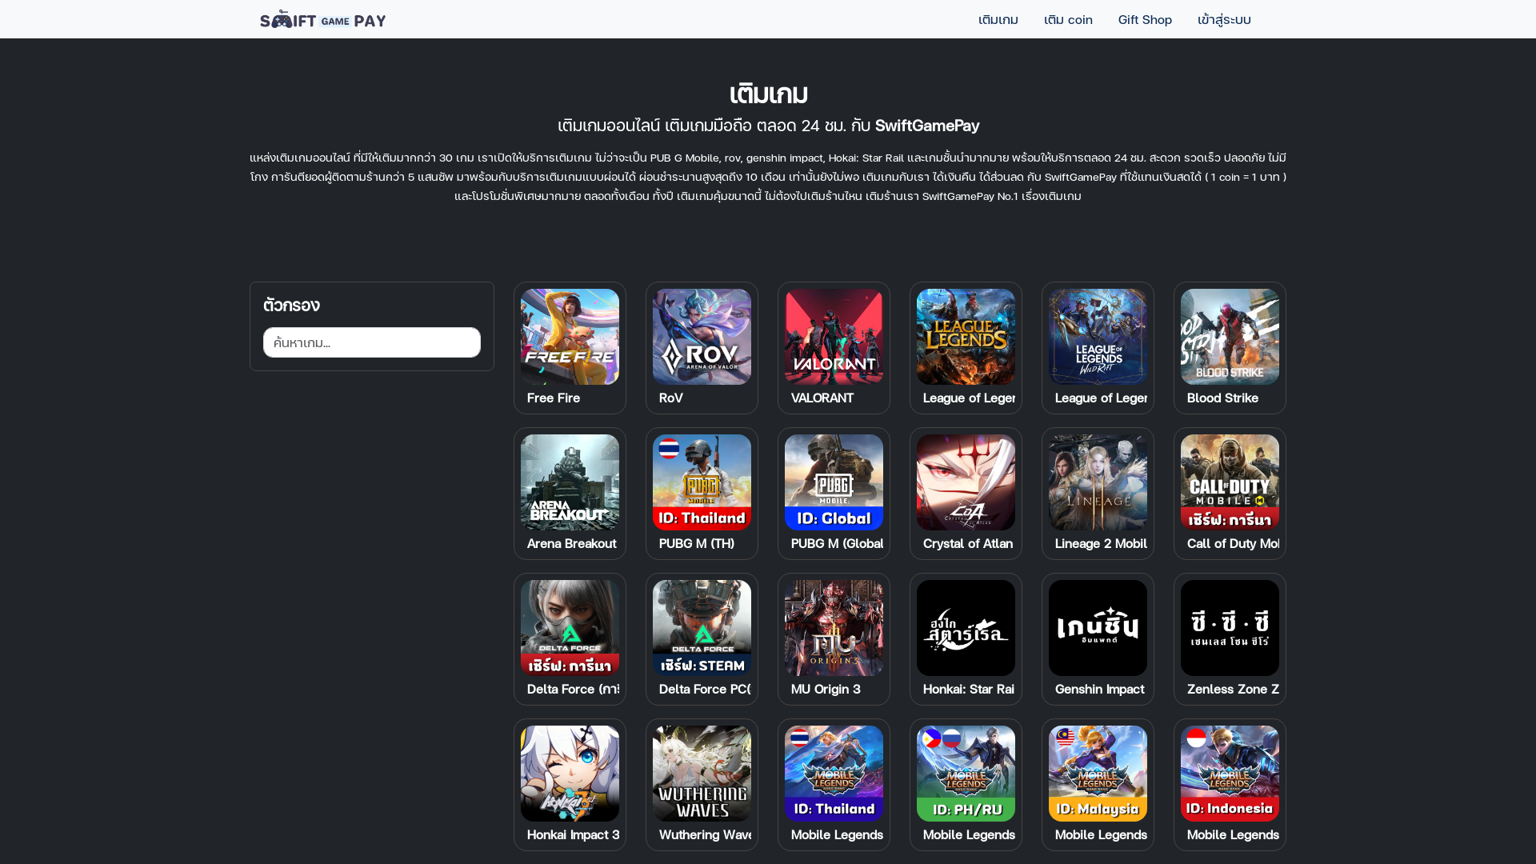Open the Lineage 2 Mobile icon
1536x864 pixels.
(1098, 482)
